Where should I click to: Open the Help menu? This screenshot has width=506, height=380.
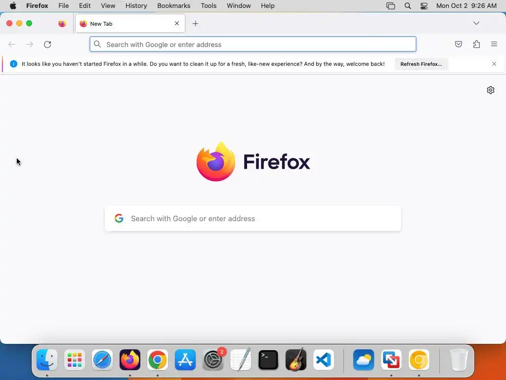(x=268, y=6)
